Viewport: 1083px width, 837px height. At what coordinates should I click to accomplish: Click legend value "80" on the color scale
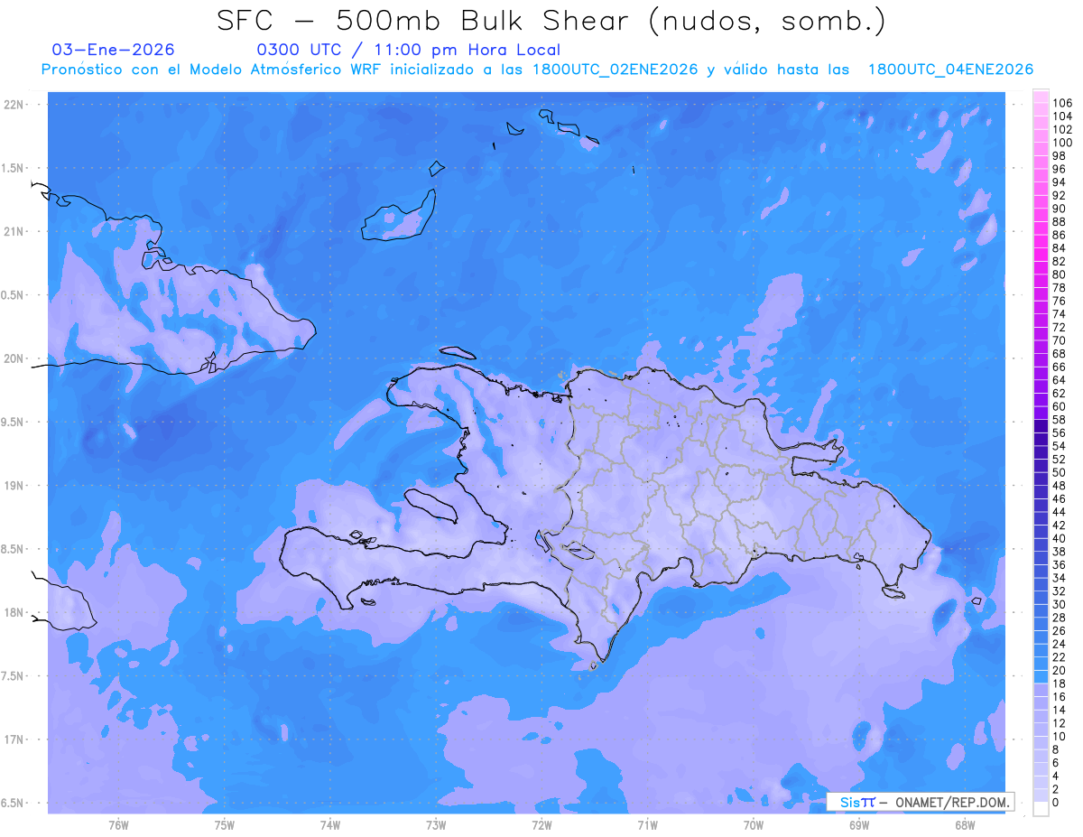coord(1060,274)
